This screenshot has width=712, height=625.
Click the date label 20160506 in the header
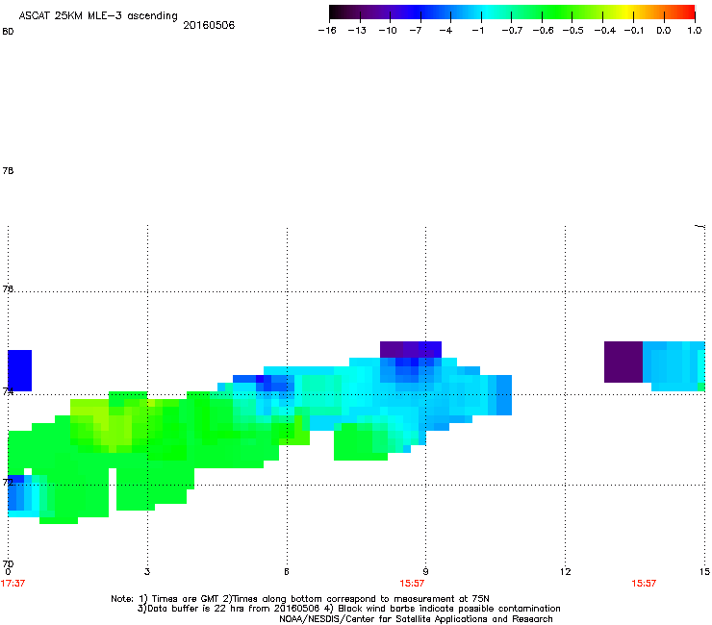pos(209,25)
